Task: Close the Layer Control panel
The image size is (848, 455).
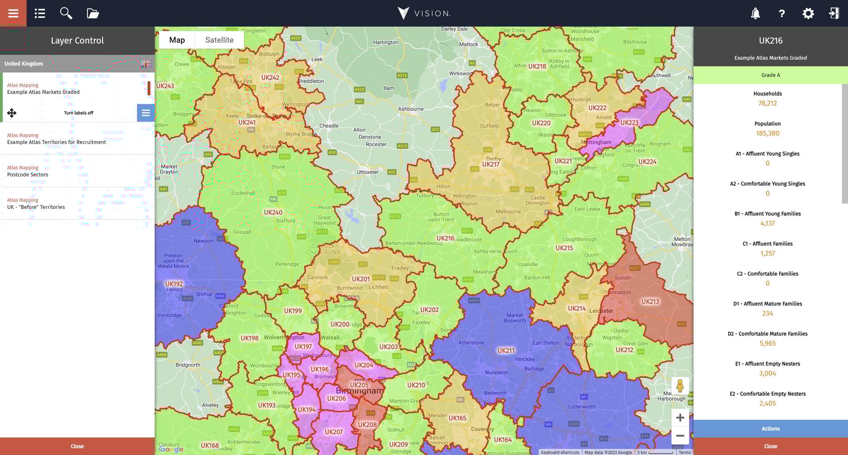Action: 77,446
